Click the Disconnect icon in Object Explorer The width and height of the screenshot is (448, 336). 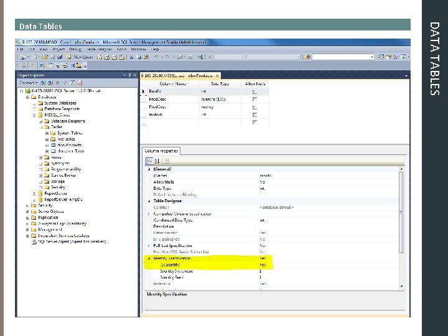coord(50,83)
